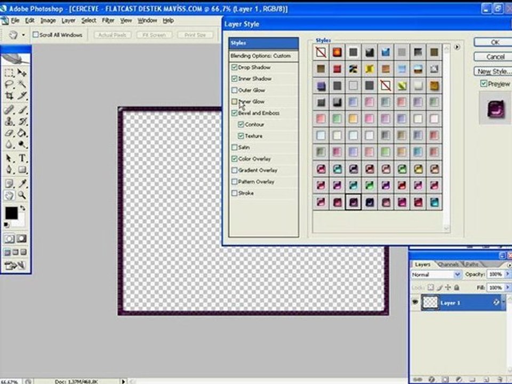512x384 pixels.
Task: Enable the Satin effect
Action: tap(234, 147)
